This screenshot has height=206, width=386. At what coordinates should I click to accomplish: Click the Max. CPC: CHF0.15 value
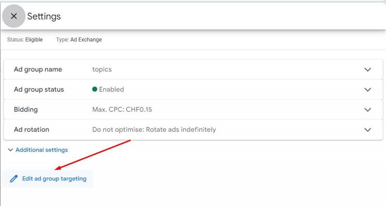point(122,110)
